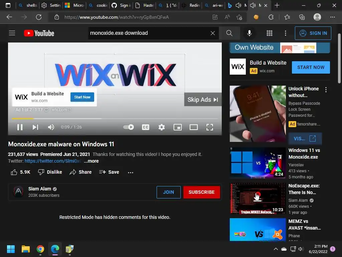Skip to next video

coord(35,127)
